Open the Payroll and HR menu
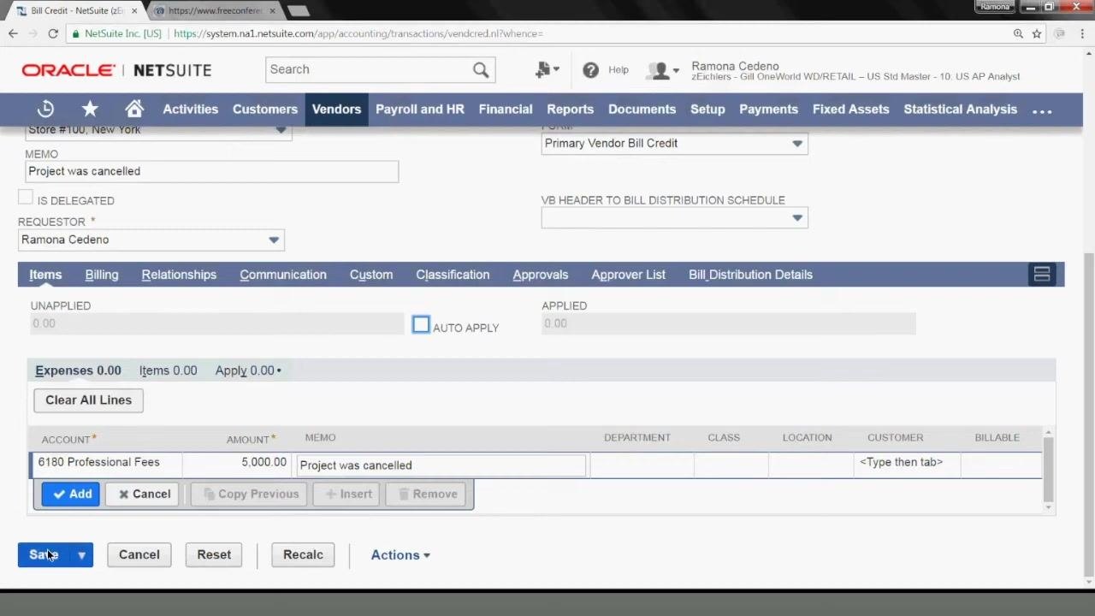 pyautogui.click(x=420, y=110)
